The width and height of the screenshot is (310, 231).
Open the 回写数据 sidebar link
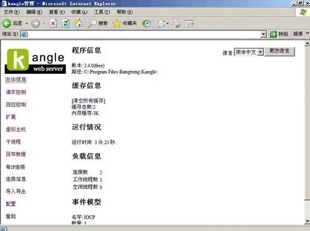[x=16, y=154]
